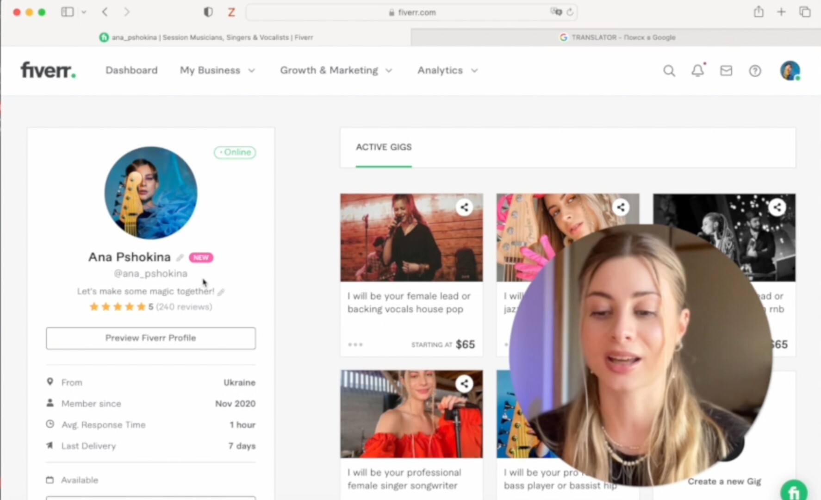The width and height of the screenshot is (821, 500).
Task: Click the Ukraine location value
Action: tap(239, 383)
